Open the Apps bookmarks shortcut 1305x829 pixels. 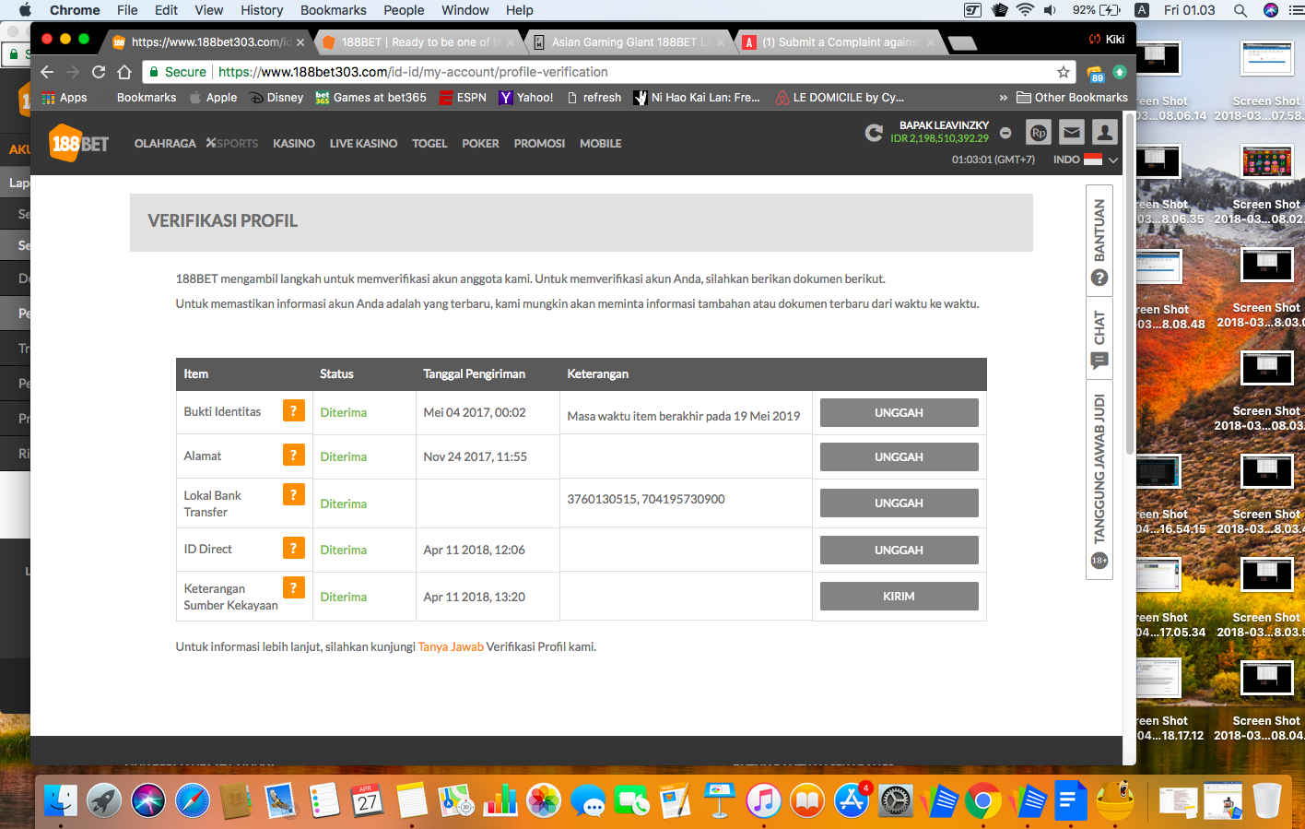pos(64,98)
